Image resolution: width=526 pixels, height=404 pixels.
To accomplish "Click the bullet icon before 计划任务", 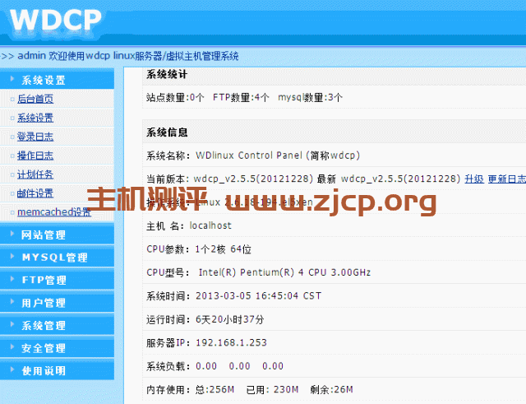I will pyautogui.click(x=12, y=175).
